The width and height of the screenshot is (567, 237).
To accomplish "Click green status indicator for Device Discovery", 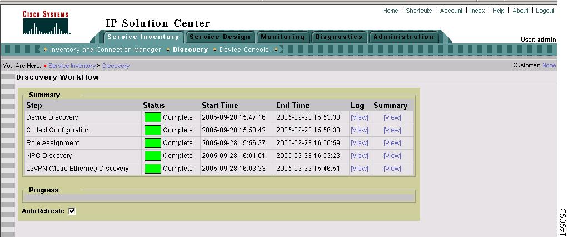I will (153, 117).
